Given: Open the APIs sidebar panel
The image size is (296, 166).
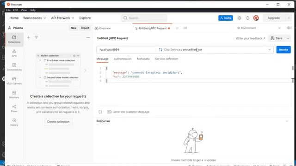Looking at the screenshot, I should click(14, 53).
